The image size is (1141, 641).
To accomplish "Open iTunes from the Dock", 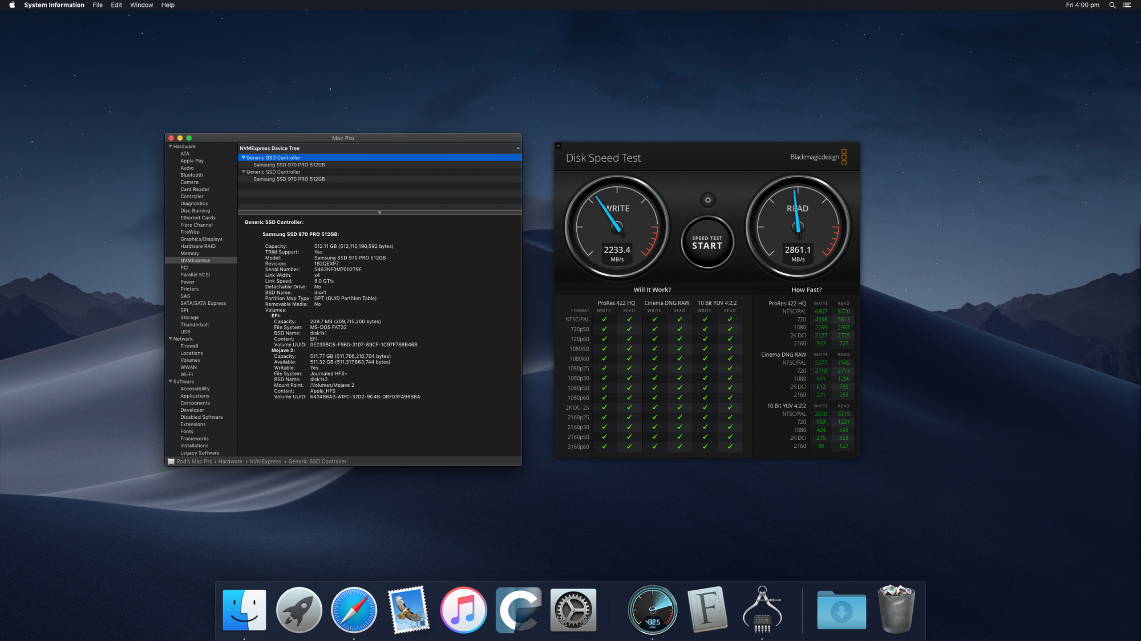I will (463, 610).
